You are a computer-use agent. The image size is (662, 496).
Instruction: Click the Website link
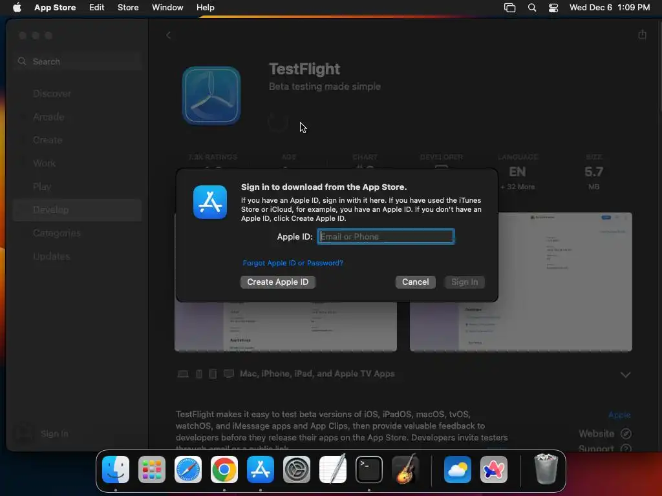[x=596, y=433]
